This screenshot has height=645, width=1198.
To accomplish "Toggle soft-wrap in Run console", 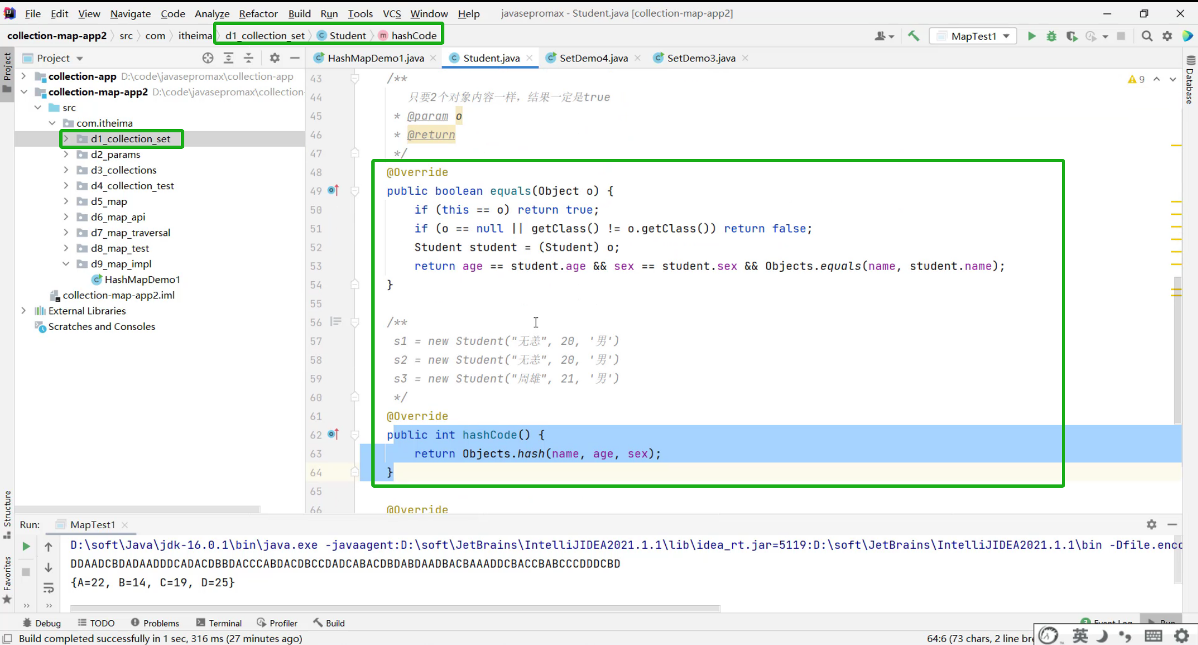I will tap(49, 587).
